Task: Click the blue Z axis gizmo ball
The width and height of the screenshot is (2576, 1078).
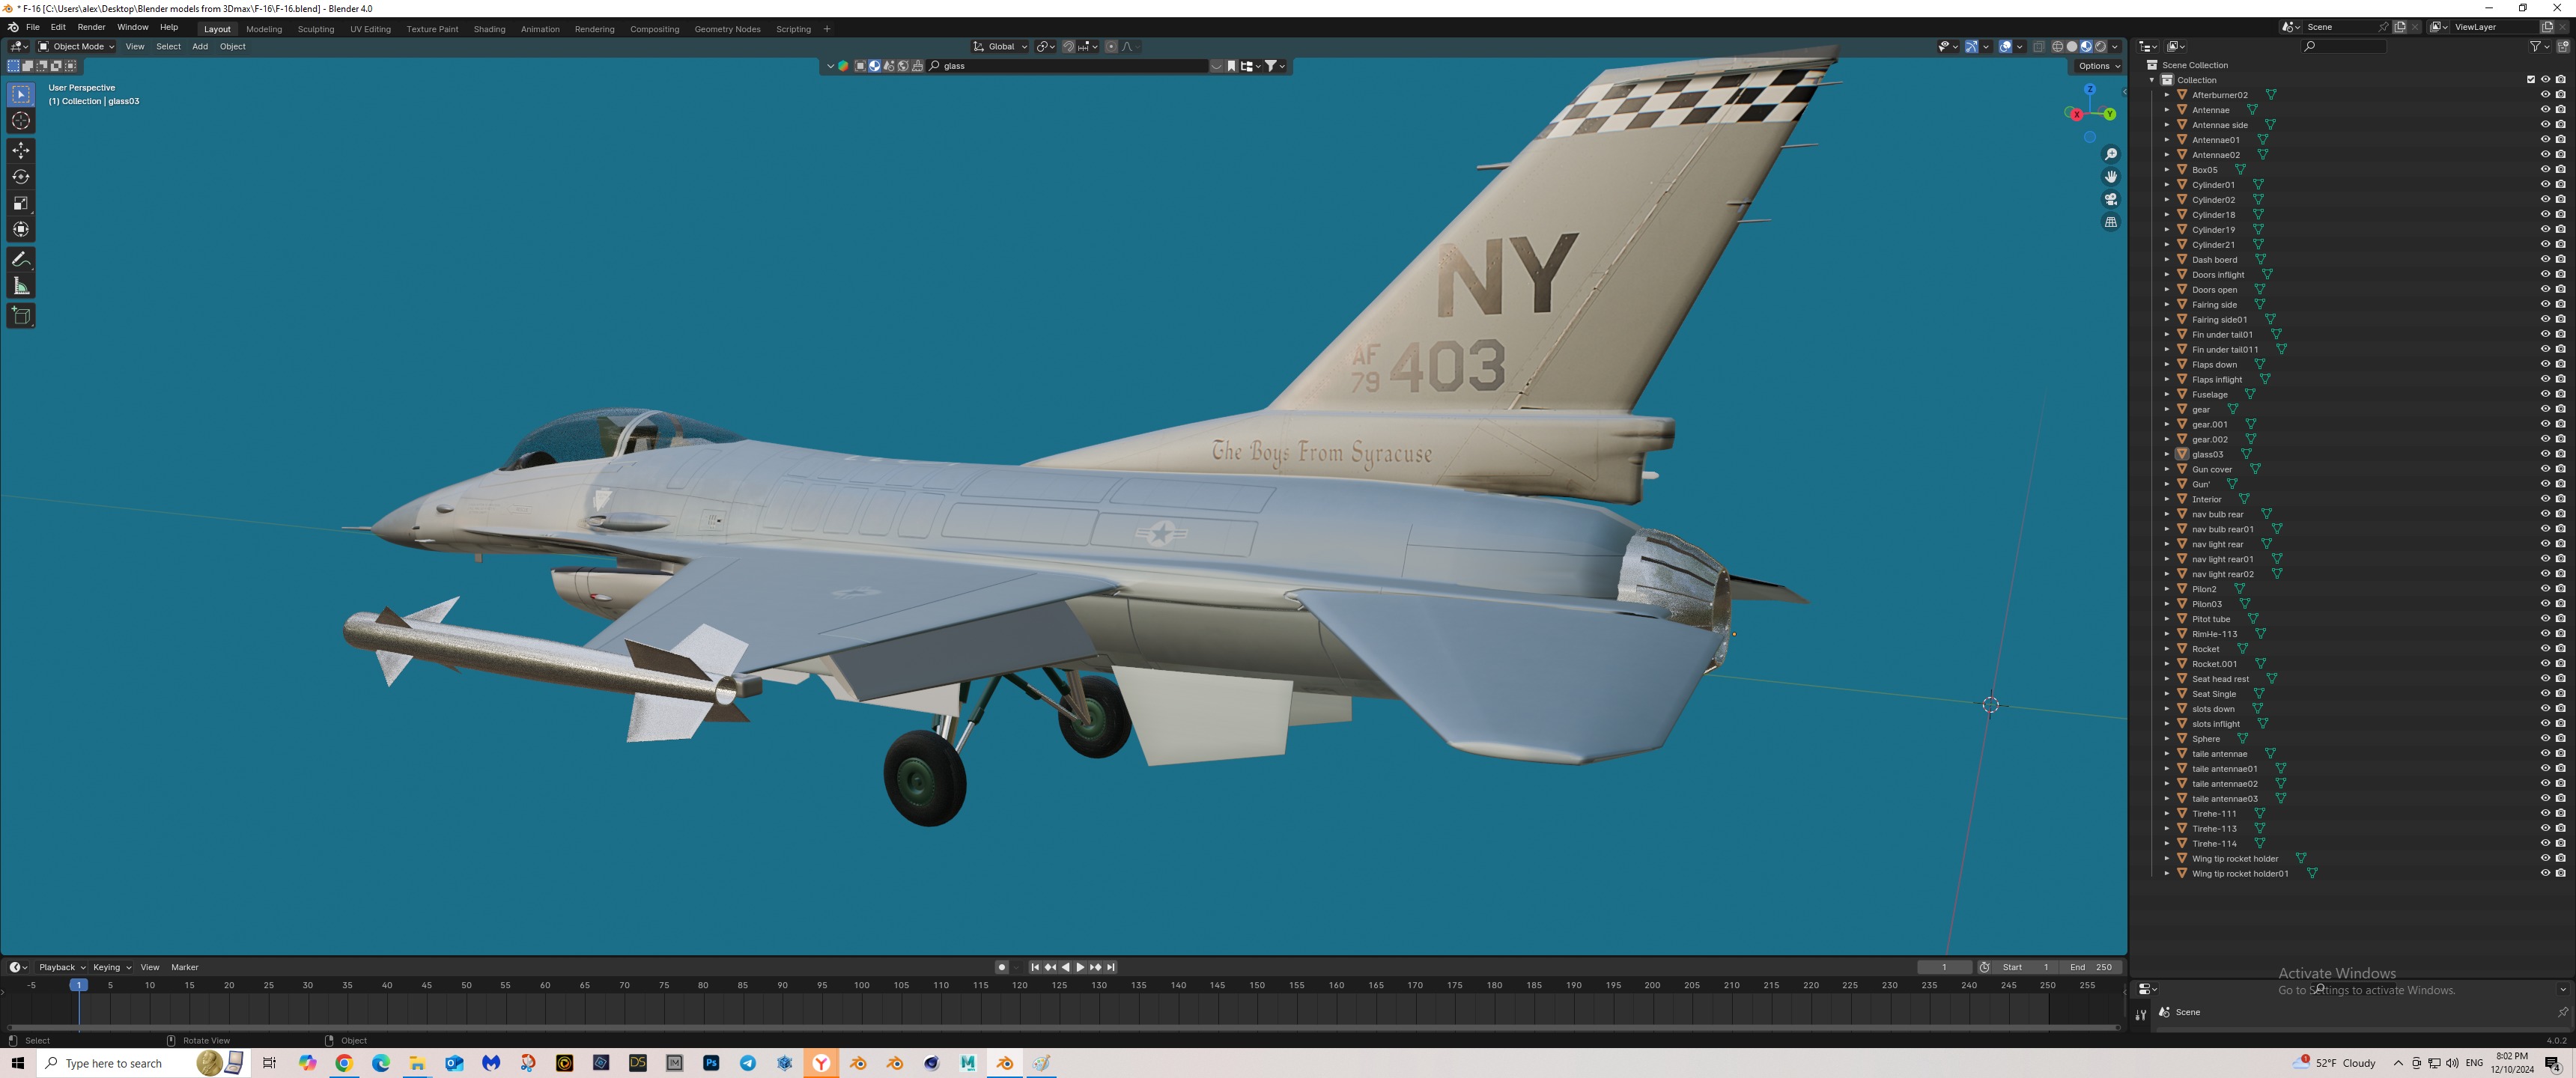Action: pos(2090,90)
